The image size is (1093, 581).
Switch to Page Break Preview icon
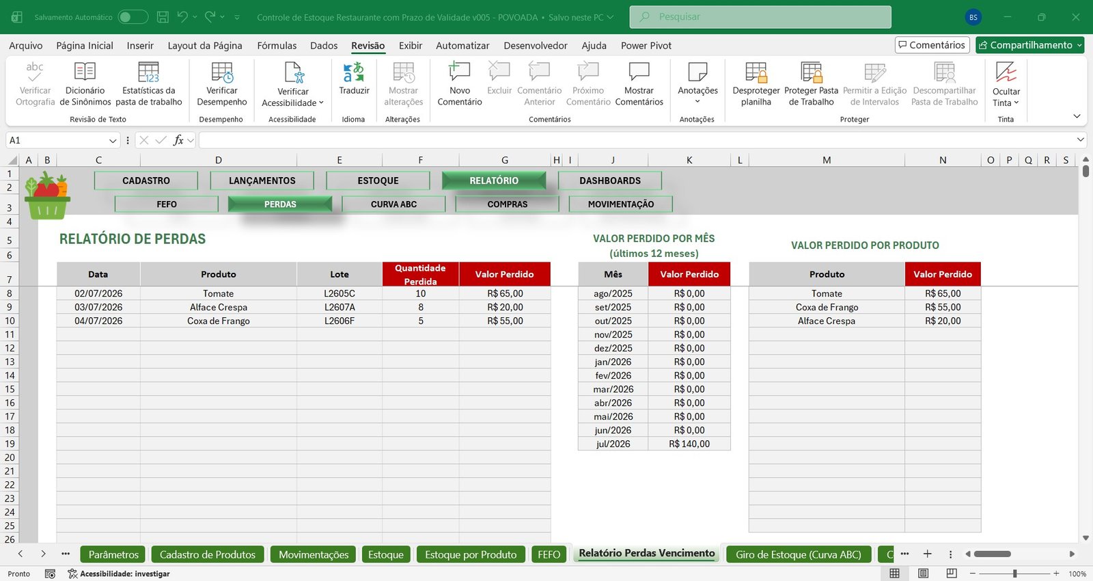[x=952, y=573]
